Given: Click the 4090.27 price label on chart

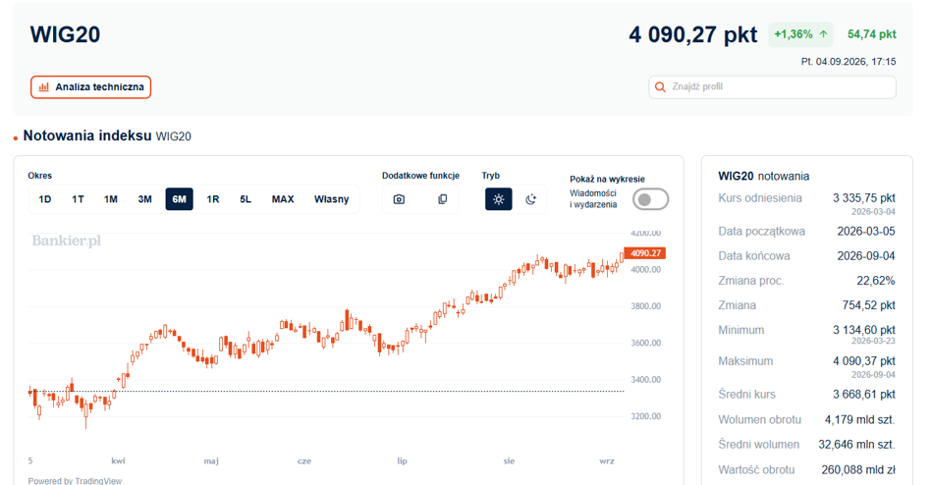Looking at the screenshot, I should (x=645, y=253).
